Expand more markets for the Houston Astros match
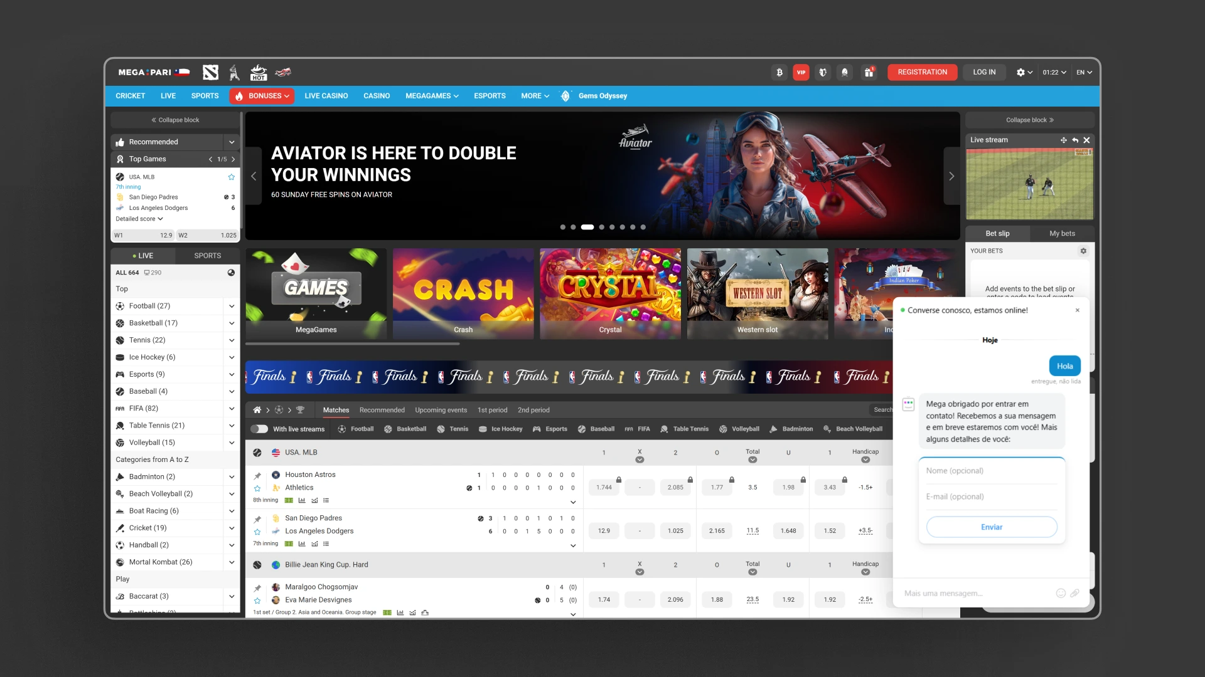Screen dimensions: 1205x677 [x=572, y=502]
